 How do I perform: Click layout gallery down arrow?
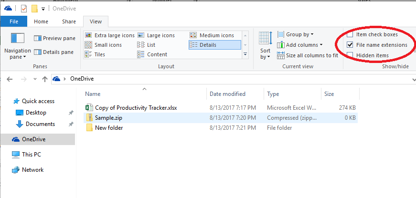pyautogui.click(x=245, y=45)
